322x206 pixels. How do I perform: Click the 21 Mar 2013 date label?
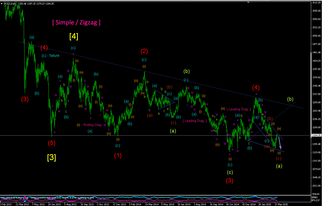tap(22, 204)
